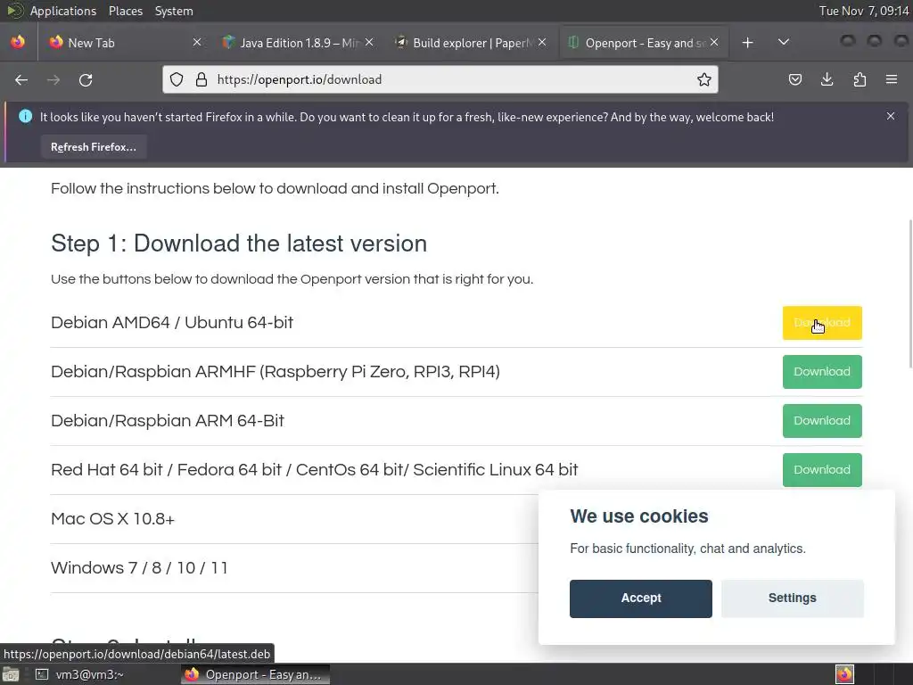Close the Java Edition 1.8.9 tab
Viewport: 913px width, 685px height.
point(369,43)
